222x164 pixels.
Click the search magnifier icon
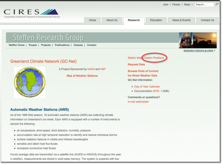(217, 4)
